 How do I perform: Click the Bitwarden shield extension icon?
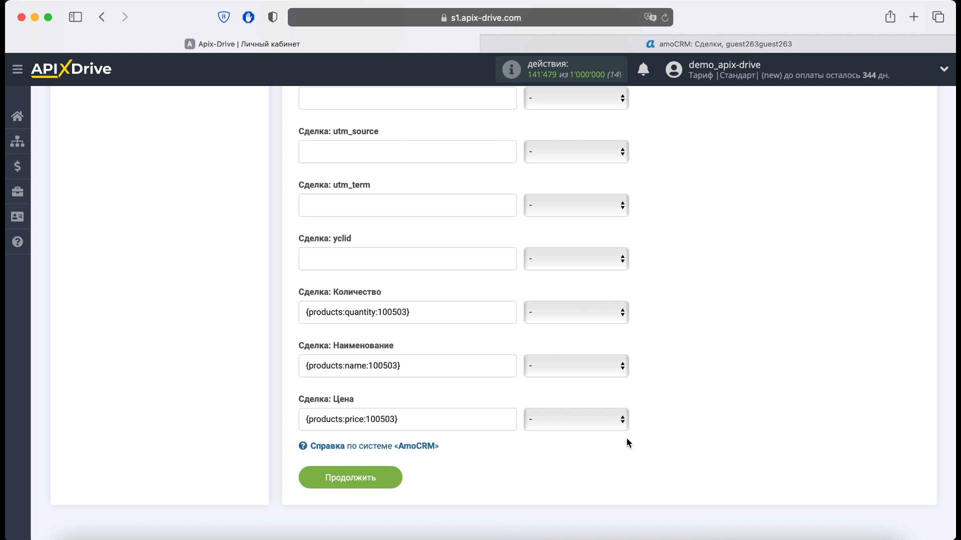coord(224,17)
